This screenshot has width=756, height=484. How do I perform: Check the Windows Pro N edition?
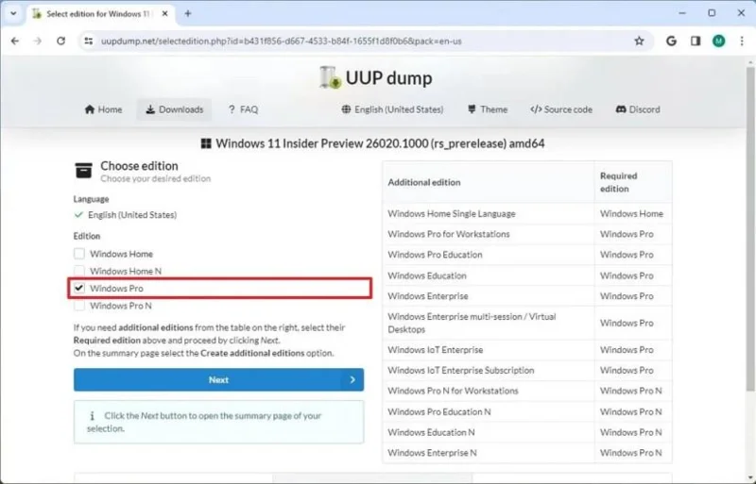79,306
